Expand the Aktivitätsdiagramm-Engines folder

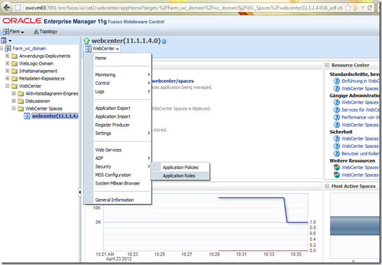pyautogui.click(x=14, y=94)
